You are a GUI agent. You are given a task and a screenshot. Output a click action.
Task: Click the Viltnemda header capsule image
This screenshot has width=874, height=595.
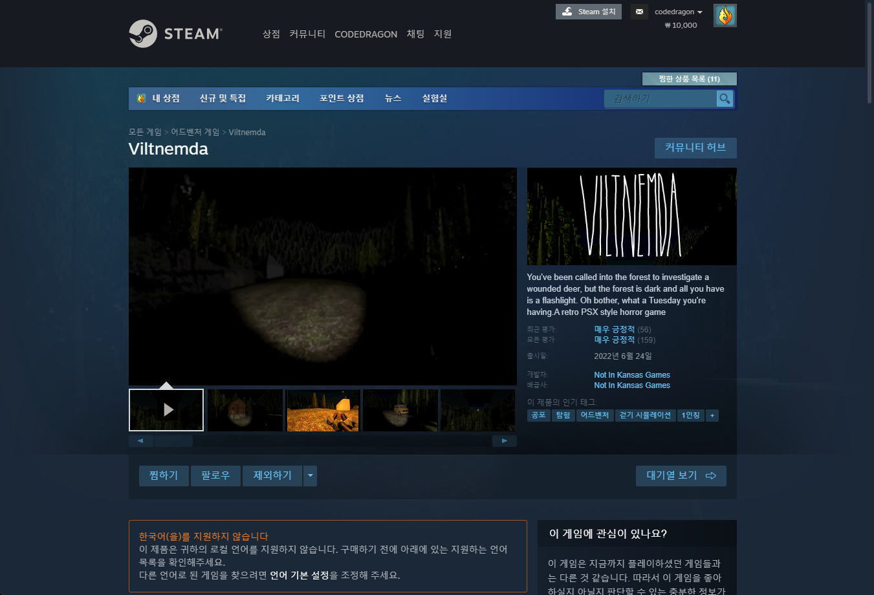coord(632,217)
